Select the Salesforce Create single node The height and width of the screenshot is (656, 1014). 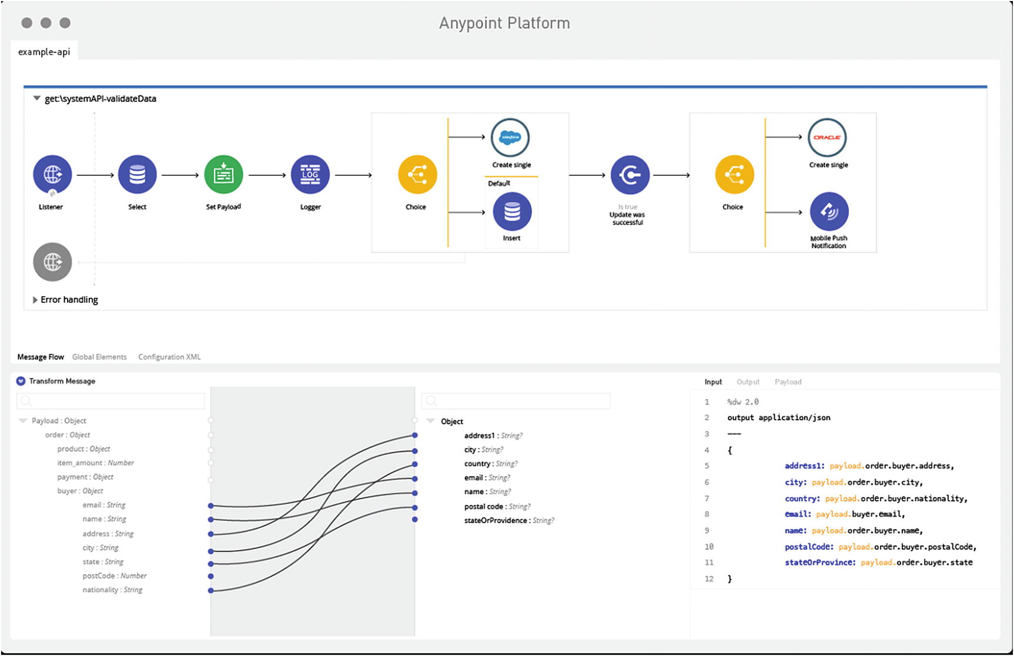pos(510,138)
